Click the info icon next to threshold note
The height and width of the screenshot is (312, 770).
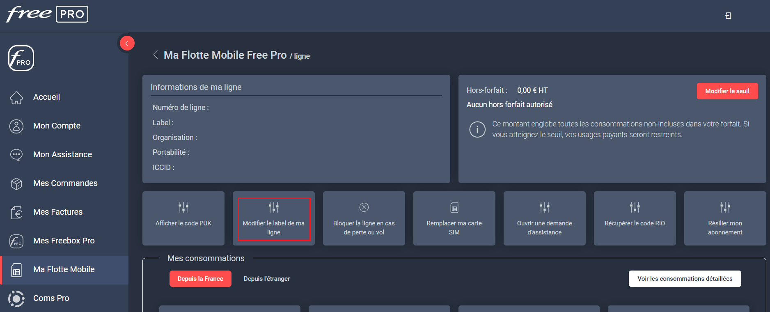coord(477,129)
